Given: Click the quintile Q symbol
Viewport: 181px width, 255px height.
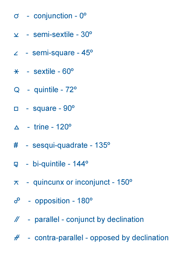Looking at the screenshot, I should click(17, 90).
